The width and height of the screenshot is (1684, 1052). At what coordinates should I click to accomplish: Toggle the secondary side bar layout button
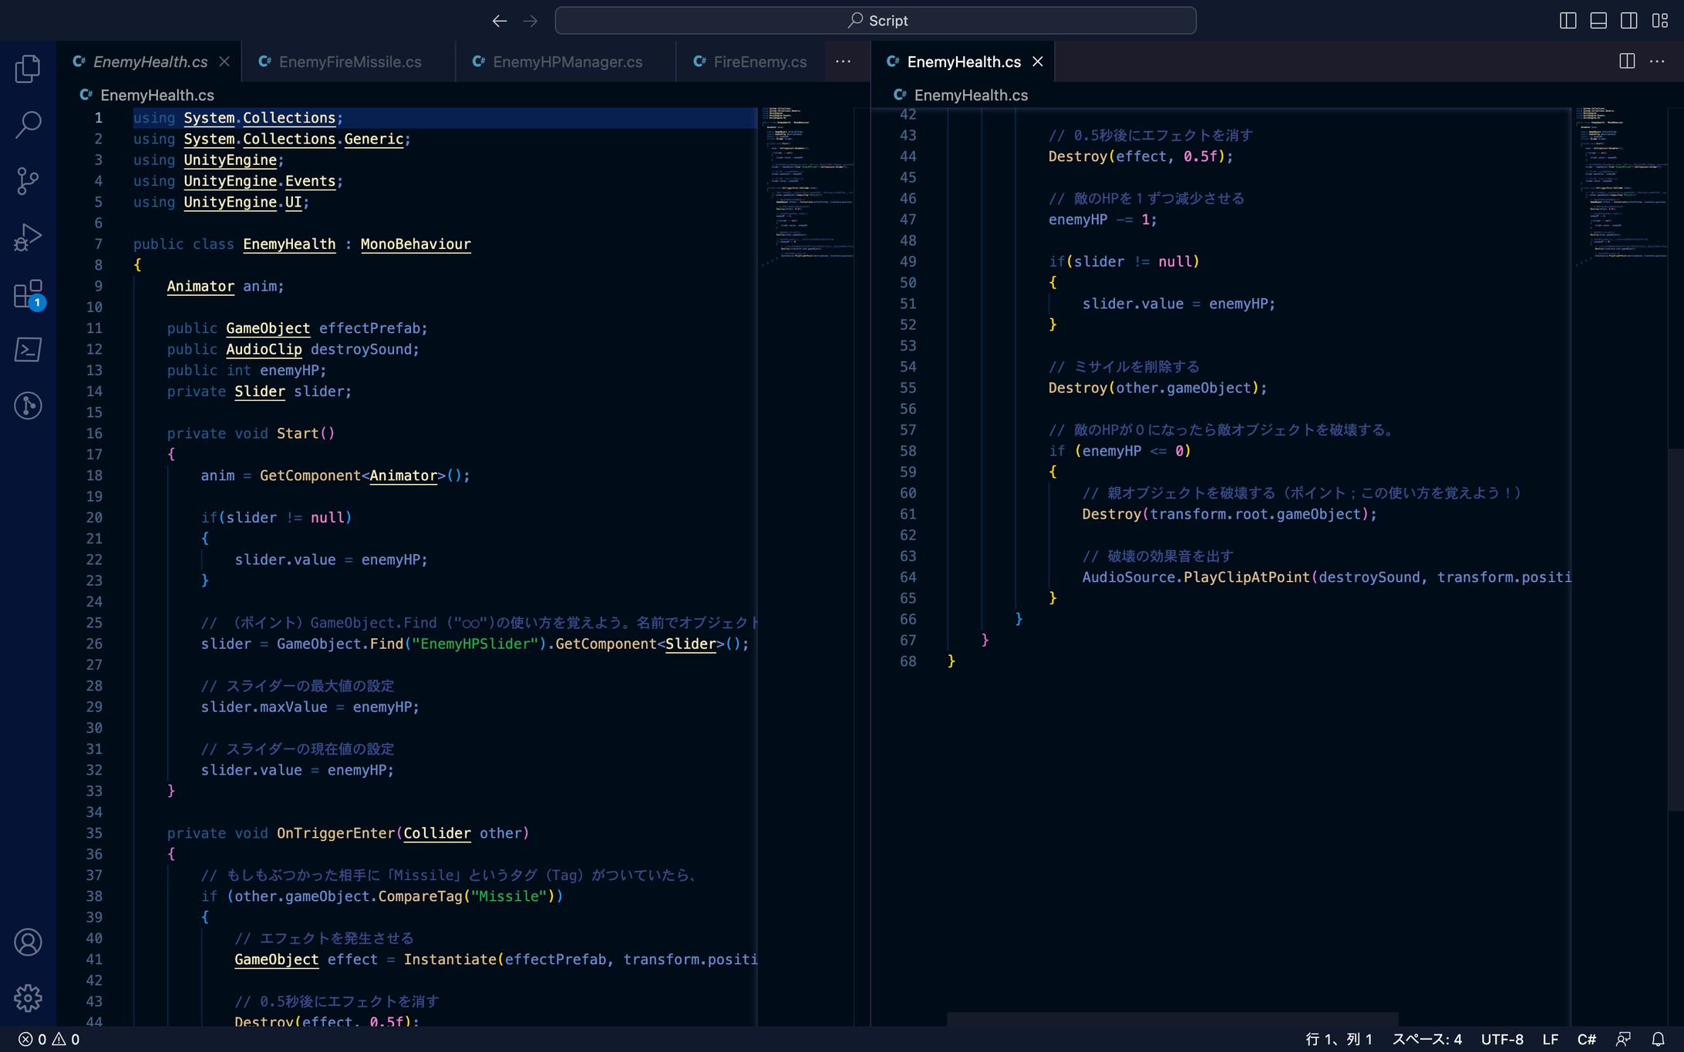1628,21
